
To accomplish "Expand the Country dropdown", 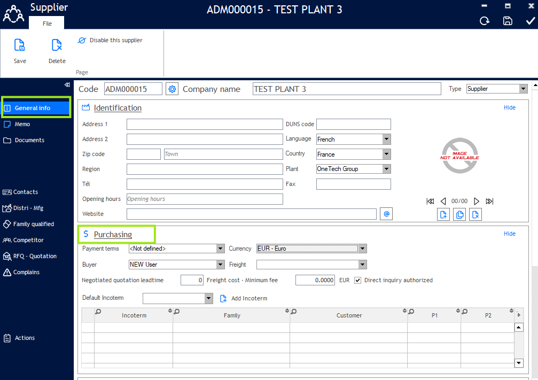I will point(386,154).
